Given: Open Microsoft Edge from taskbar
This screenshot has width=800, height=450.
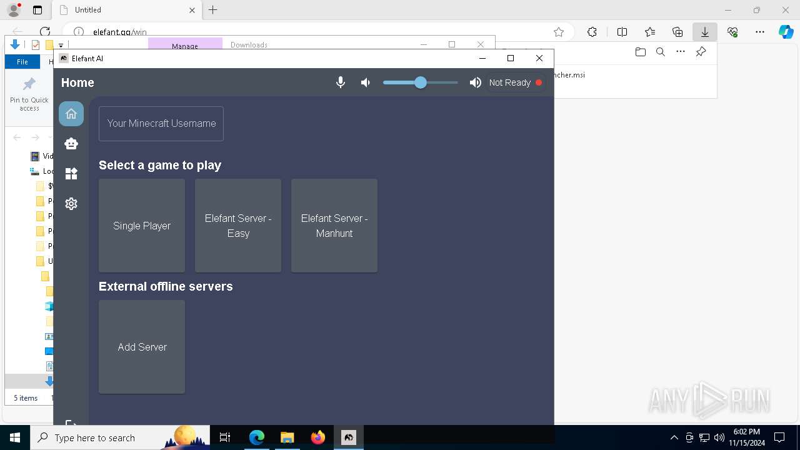Looking at the screenshot, I should [257, 437].
